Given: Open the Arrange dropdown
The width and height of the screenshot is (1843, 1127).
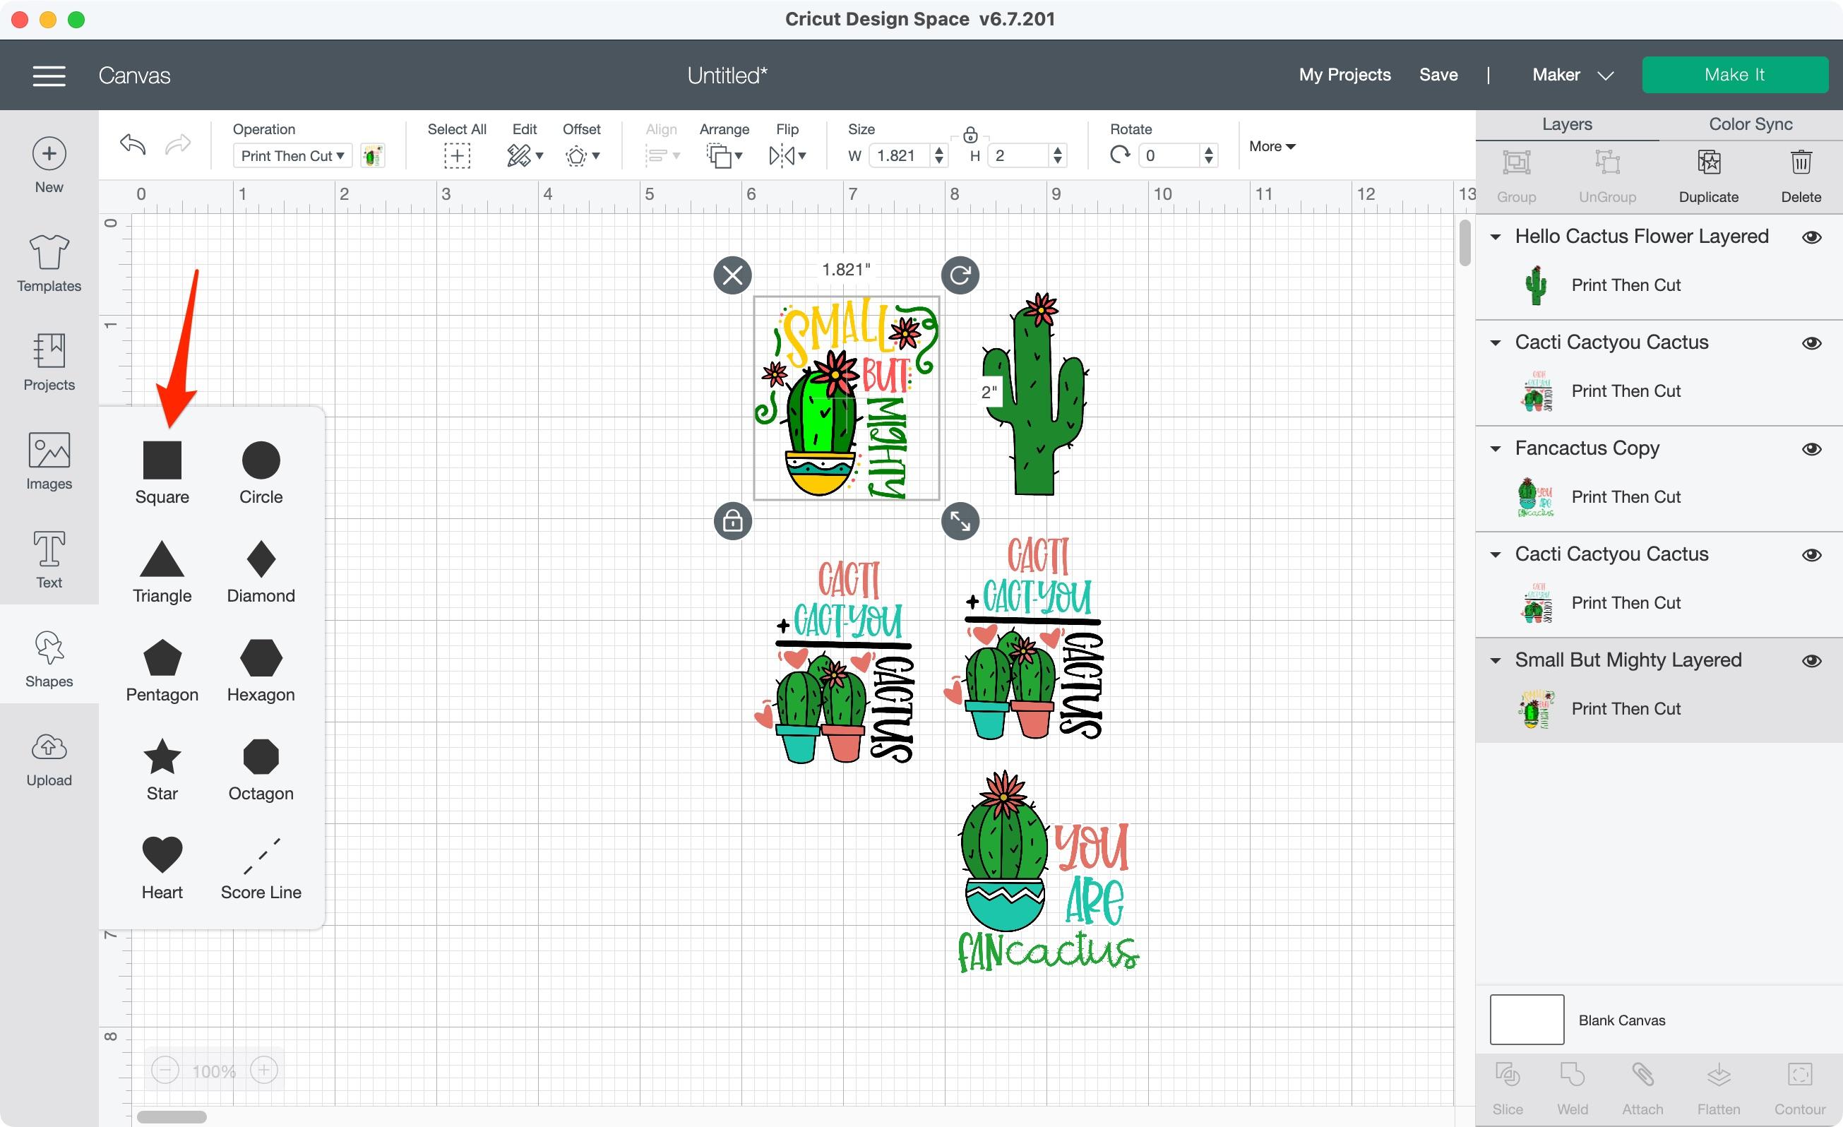Looking at the screenshot, I should (724, 155).
